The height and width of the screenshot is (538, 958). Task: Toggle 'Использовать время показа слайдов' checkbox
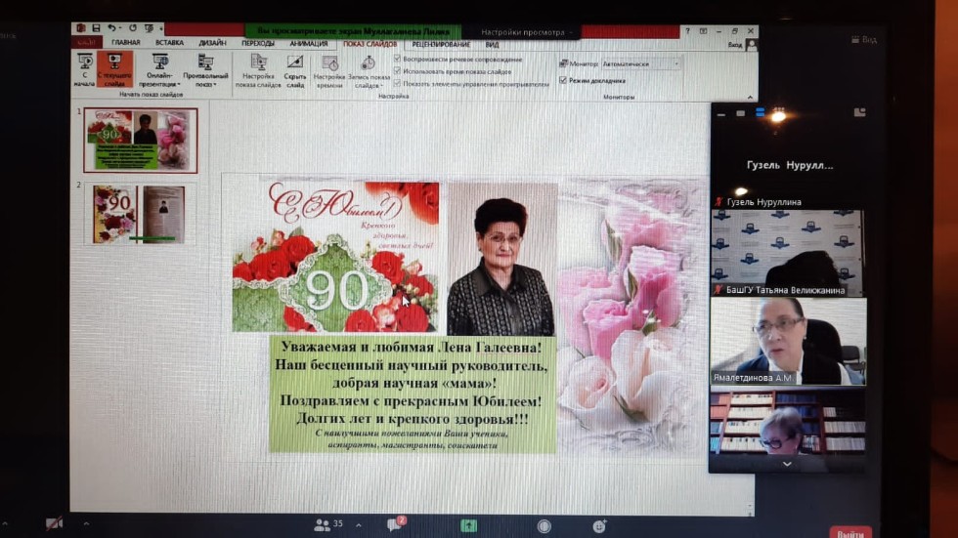click(x=397, y=71)
